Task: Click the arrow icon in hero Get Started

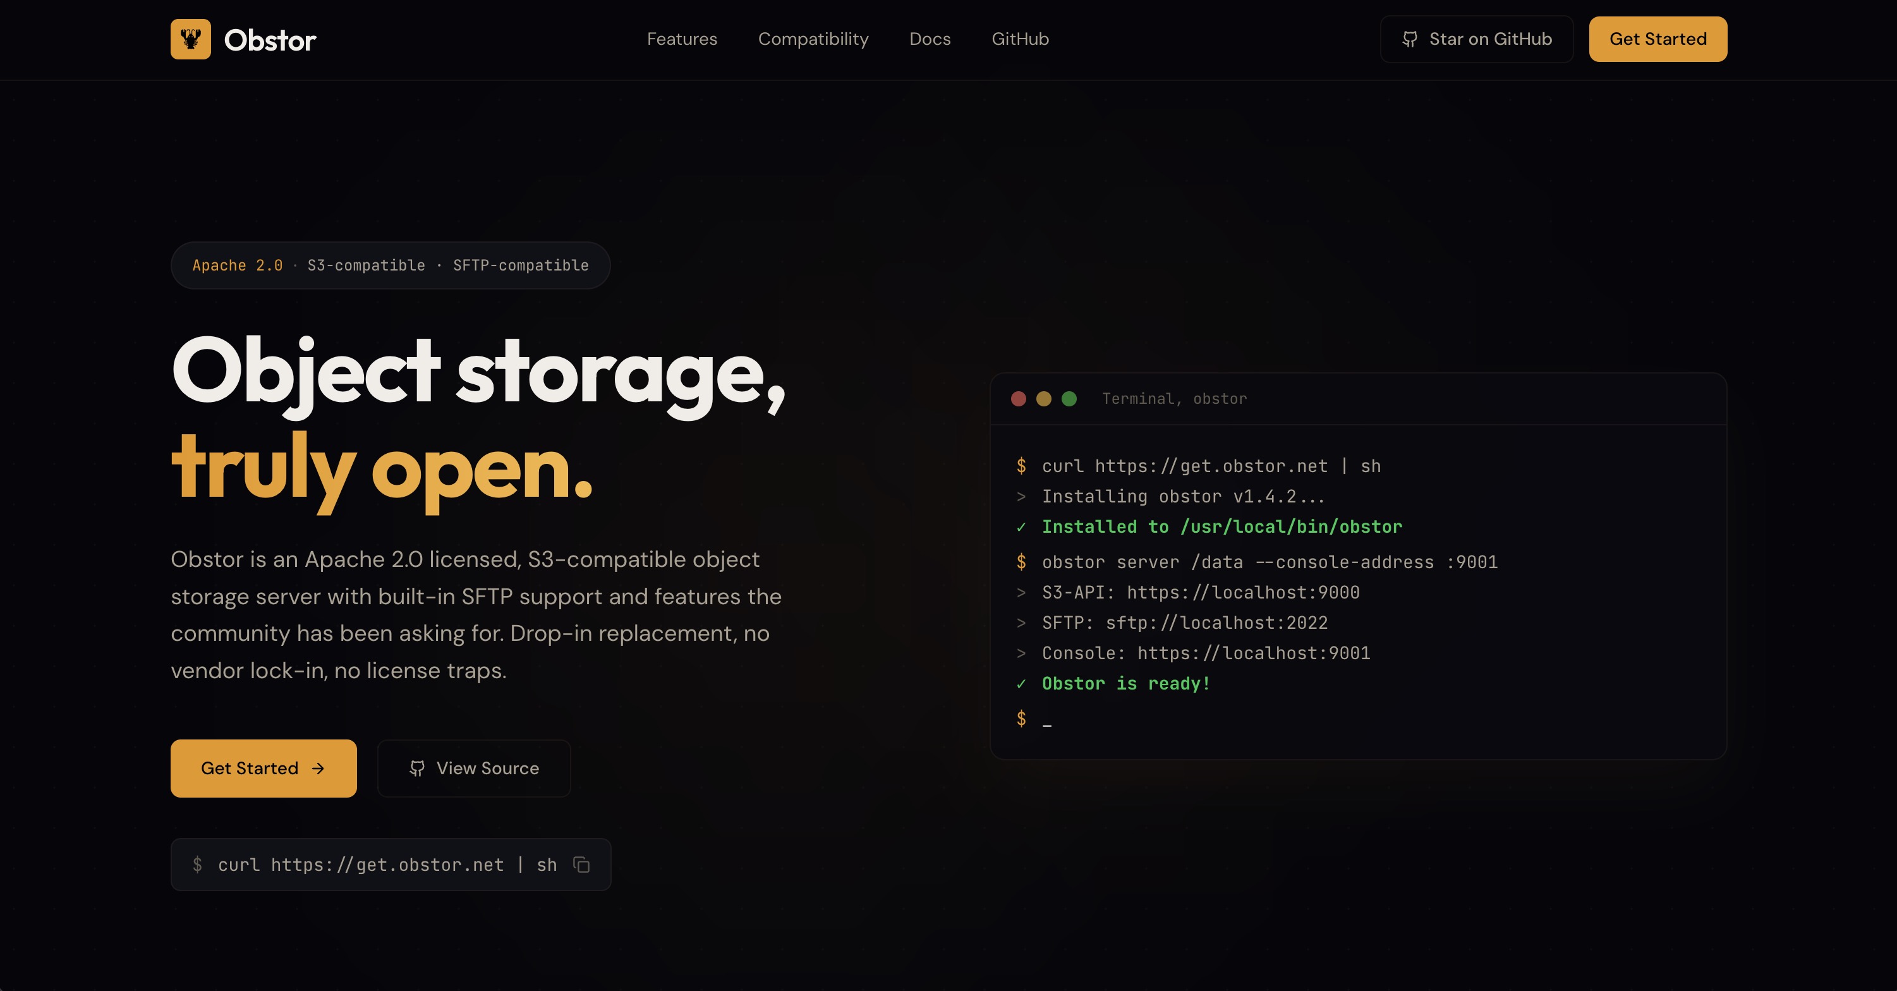Action: [318, 769]
